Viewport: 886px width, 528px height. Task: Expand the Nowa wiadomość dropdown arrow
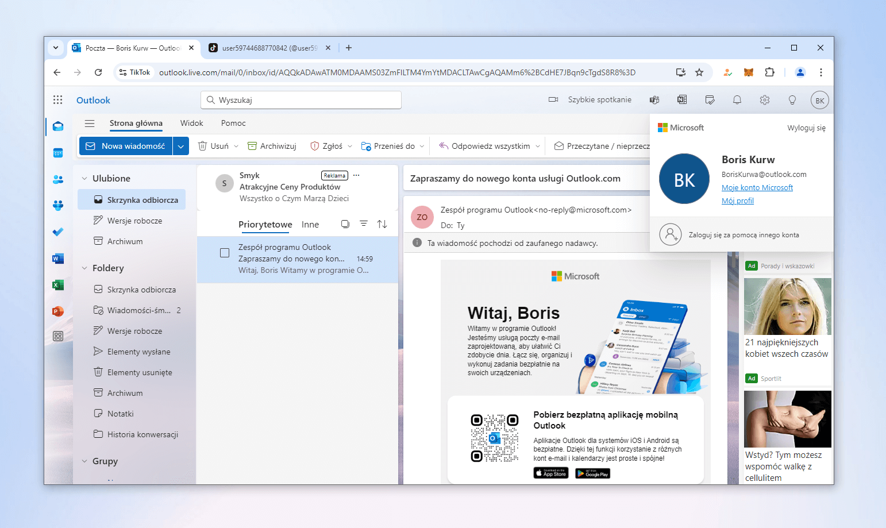point(181,147)
